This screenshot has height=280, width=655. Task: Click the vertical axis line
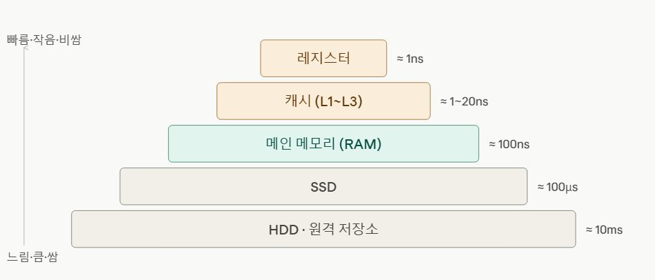pyautogui.click(x=24, y=146)
